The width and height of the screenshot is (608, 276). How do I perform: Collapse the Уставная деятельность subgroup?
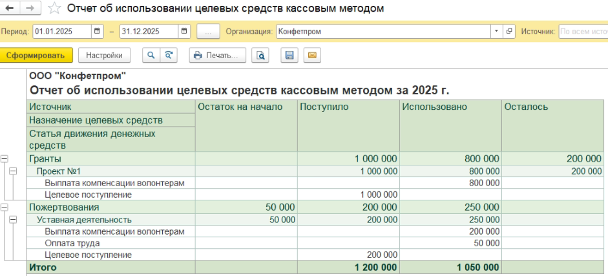click(x=14, y=220)
